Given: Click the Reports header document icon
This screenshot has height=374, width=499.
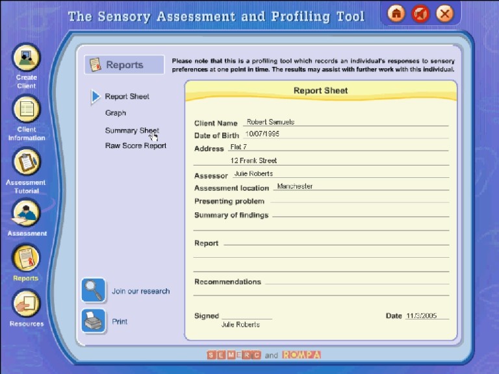Looking at the screenshot, I should pos(95,64).
